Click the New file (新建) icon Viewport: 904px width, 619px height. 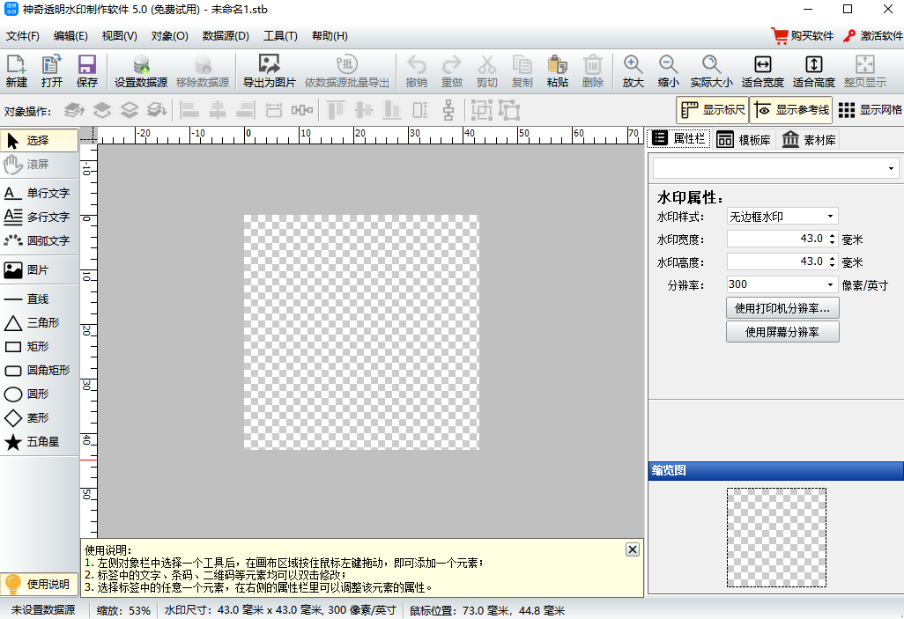(17, 70)
